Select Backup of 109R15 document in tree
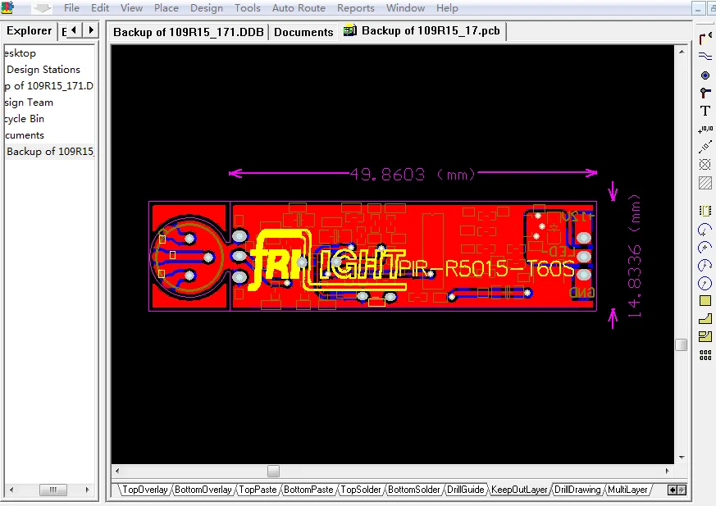Screen dimensions: 716x506 [50, 151]
